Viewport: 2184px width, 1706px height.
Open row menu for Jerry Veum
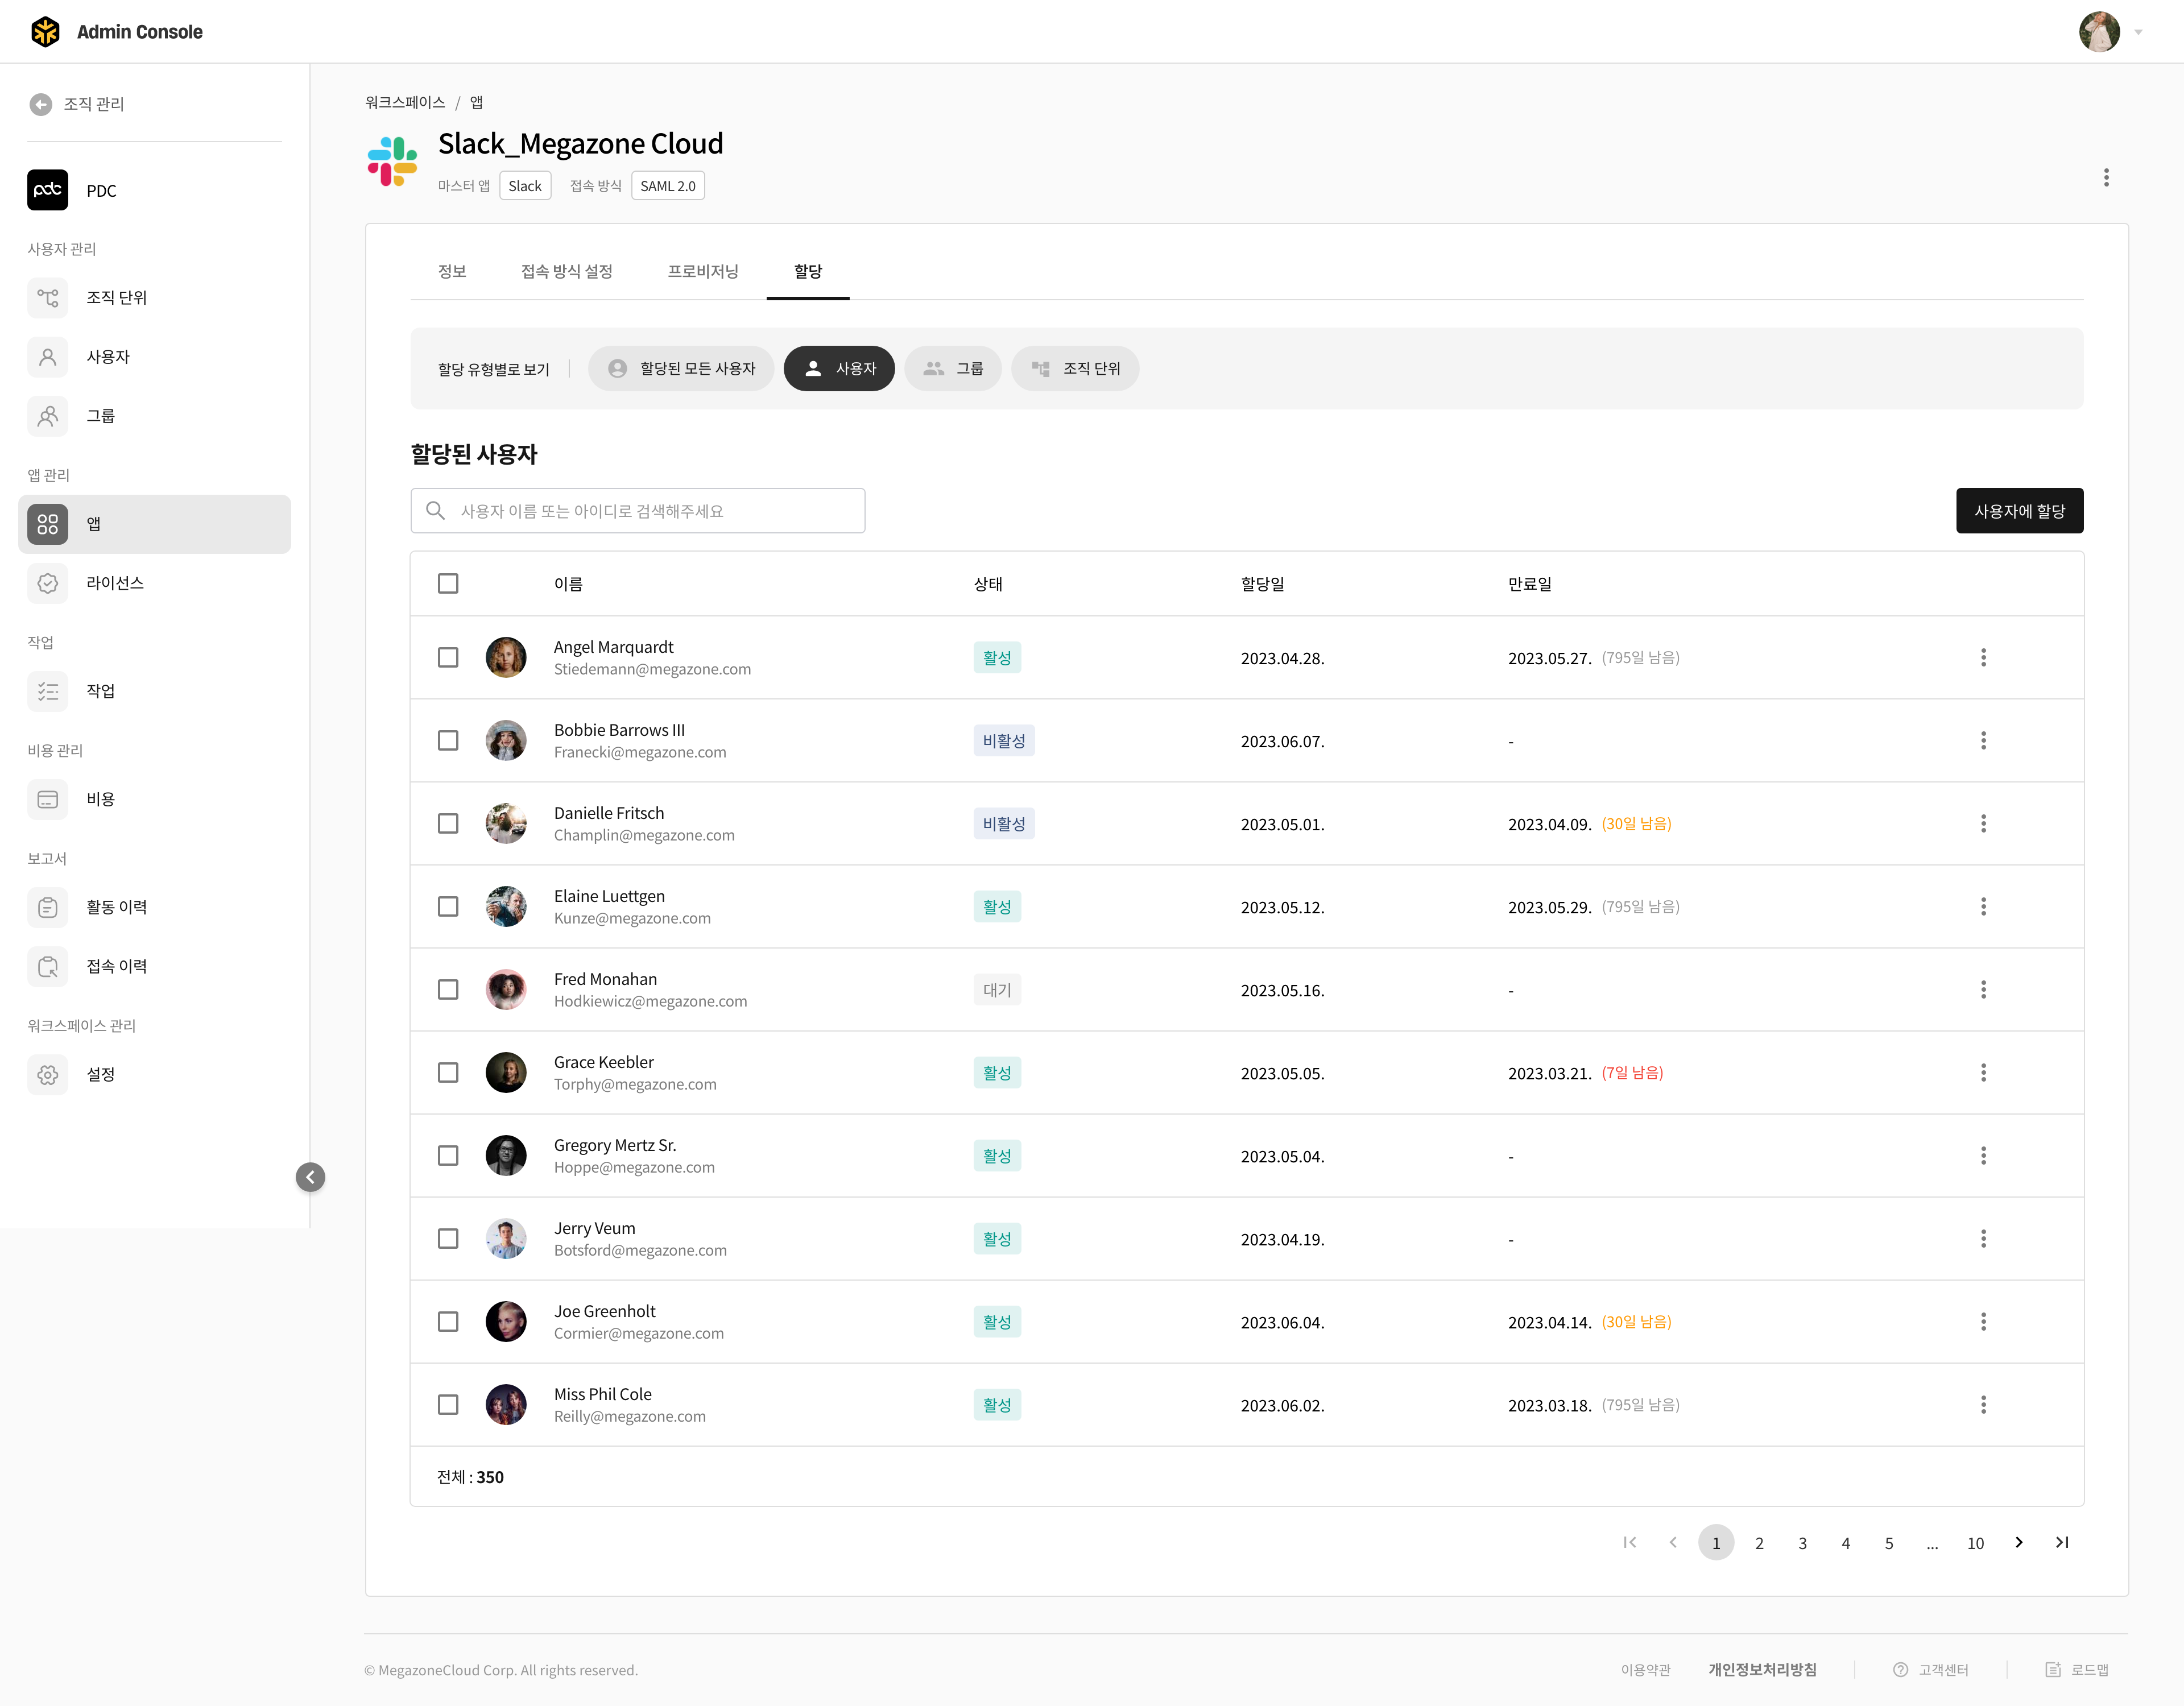pos(1983,1239)
